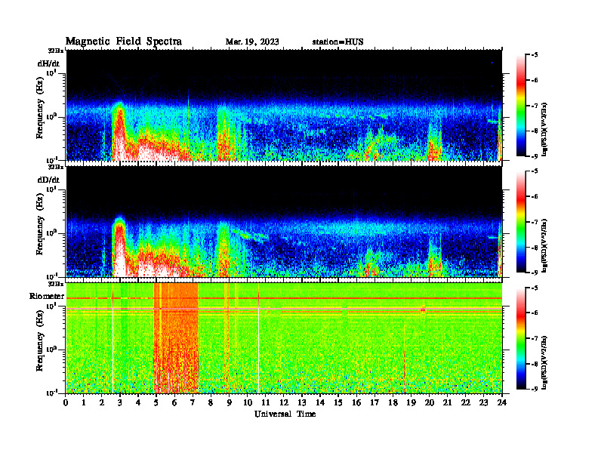Screen dimensions: 598x462
Task: Click the "-6" tick on Riometer color bar
Action: [535, 313]
